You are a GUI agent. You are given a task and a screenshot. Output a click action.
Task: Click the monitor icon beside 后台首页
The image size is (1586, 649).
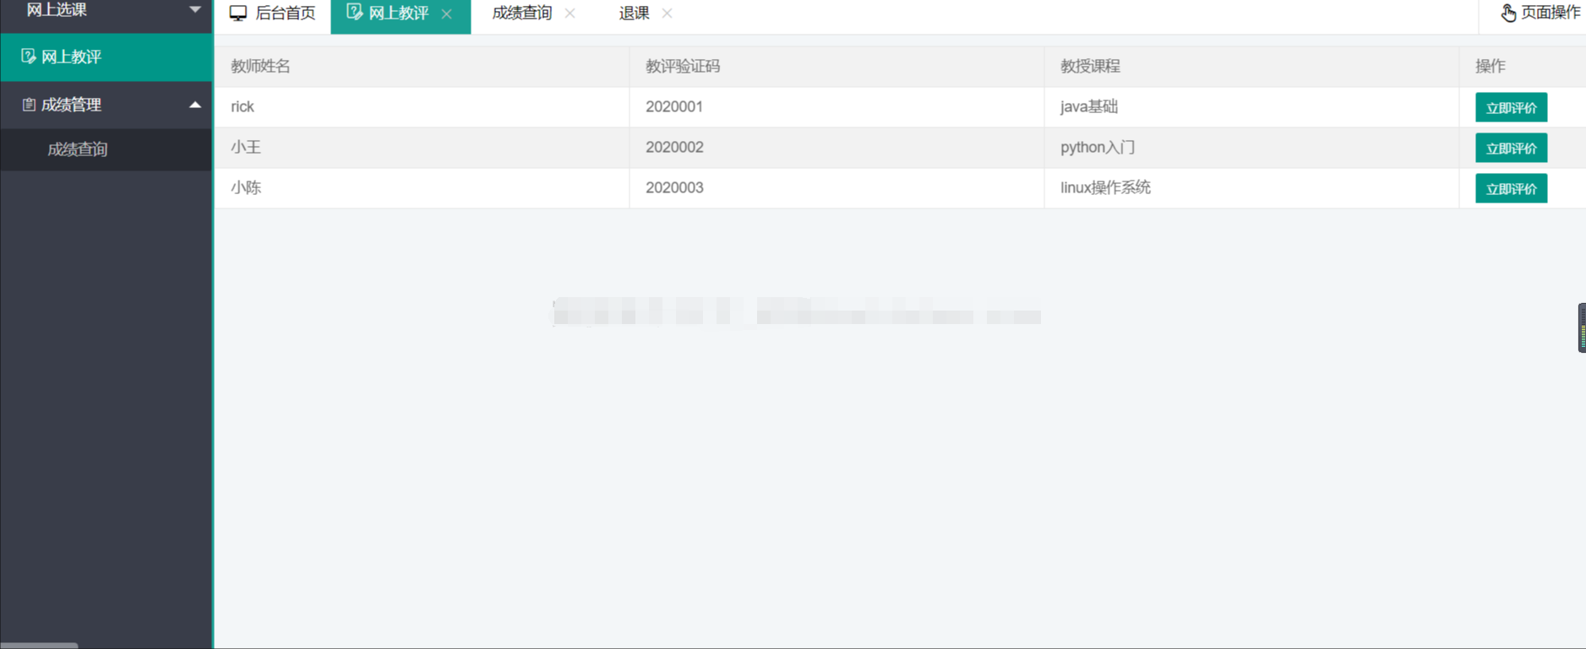(x=238, y=13)
